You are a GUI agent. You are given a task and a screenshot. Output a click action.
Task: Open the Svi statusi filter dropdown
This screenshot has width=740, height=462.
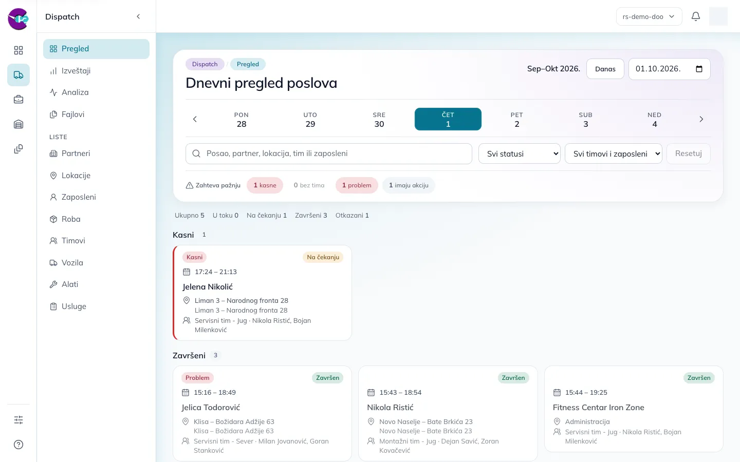[x=520, y=153]
